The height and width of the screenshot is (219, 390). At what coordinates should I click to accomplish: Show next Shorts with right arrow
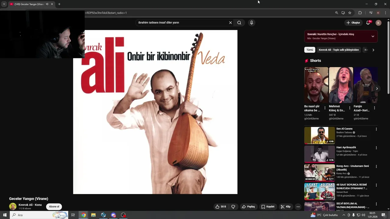click(377, 89)
